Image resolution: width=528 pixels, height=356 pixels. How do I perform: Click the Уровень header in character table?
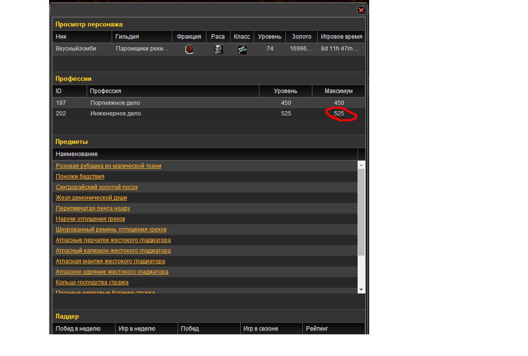pyautogui.click(x=270, y=37)
